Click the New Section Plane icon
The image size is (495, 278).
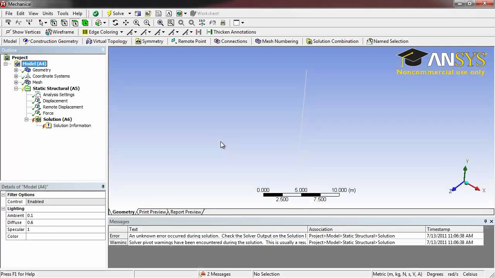138,14
